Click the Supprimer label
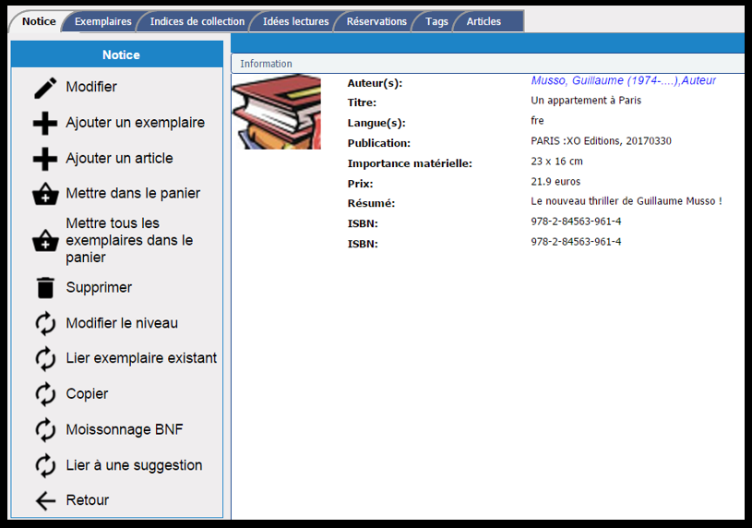752x528 pixels. point(99,287)
